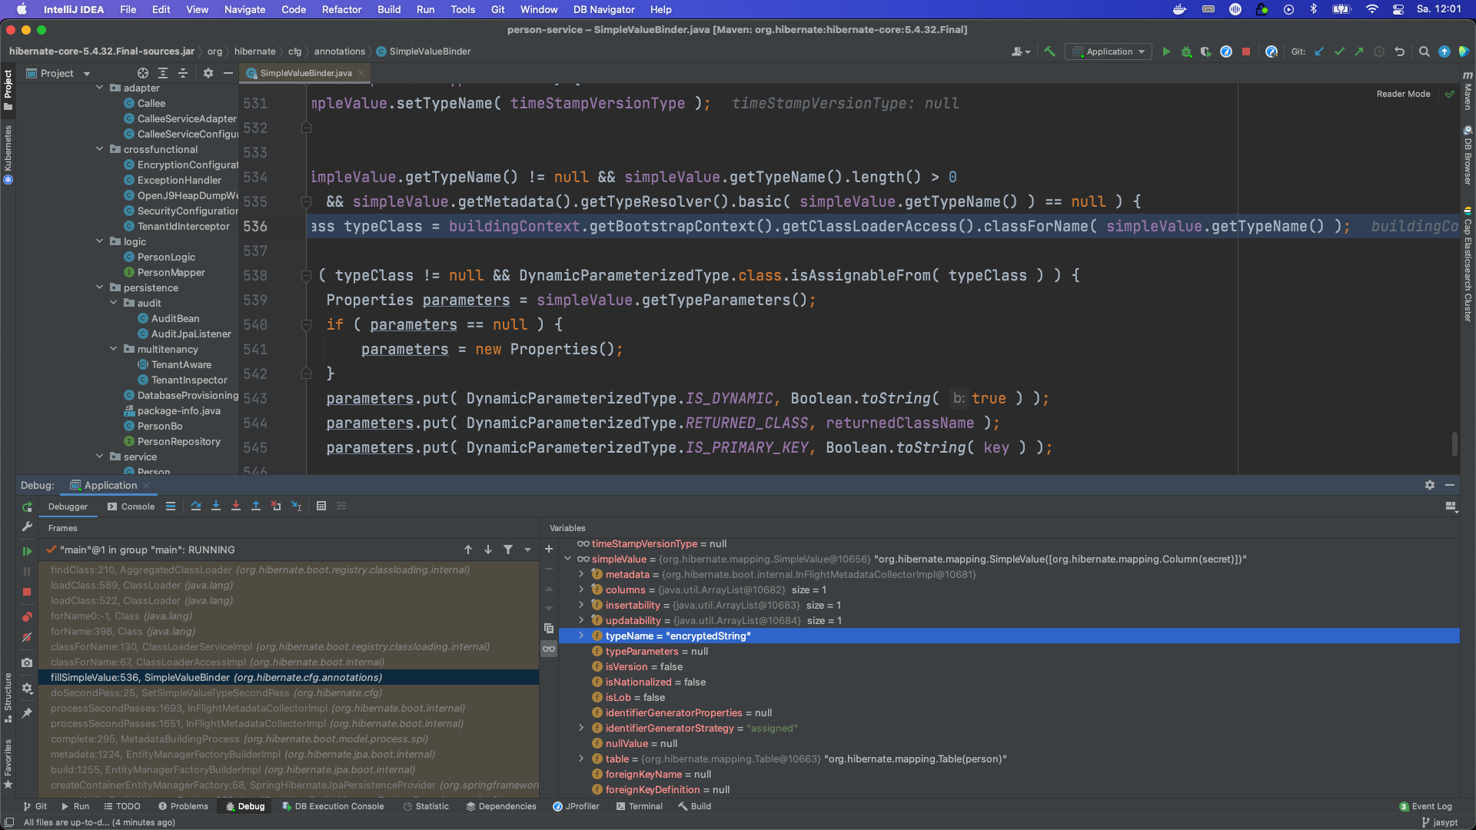Screen dimensions: 1476x830
Task: Push commits with the green Git arrow
Action: tap(1358, 51)
